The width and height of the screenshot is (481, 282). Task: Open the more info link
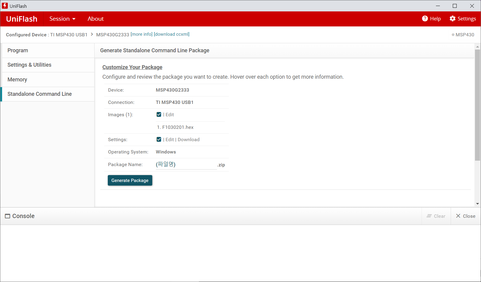141,34
